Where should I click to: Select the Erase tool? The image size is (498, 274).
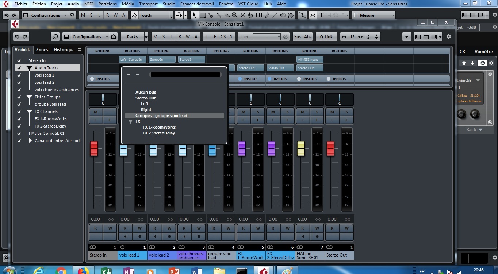[227, 15]
